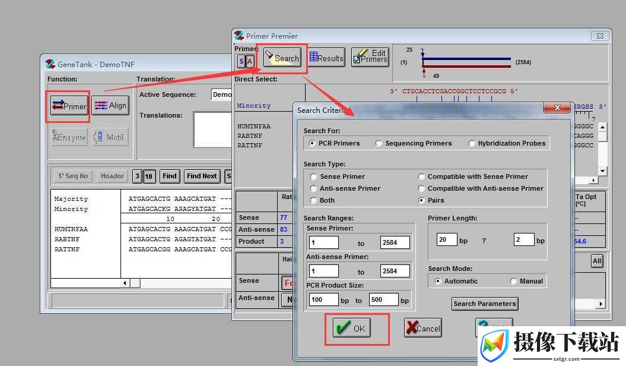Click Sense Primer range end field
Screen dimensions: 626x366
pyautogui.click(x=395, y=242)
